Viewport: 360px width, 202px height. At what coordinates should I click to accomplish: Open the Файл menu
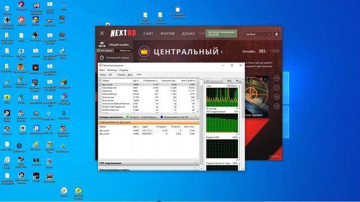102,70
